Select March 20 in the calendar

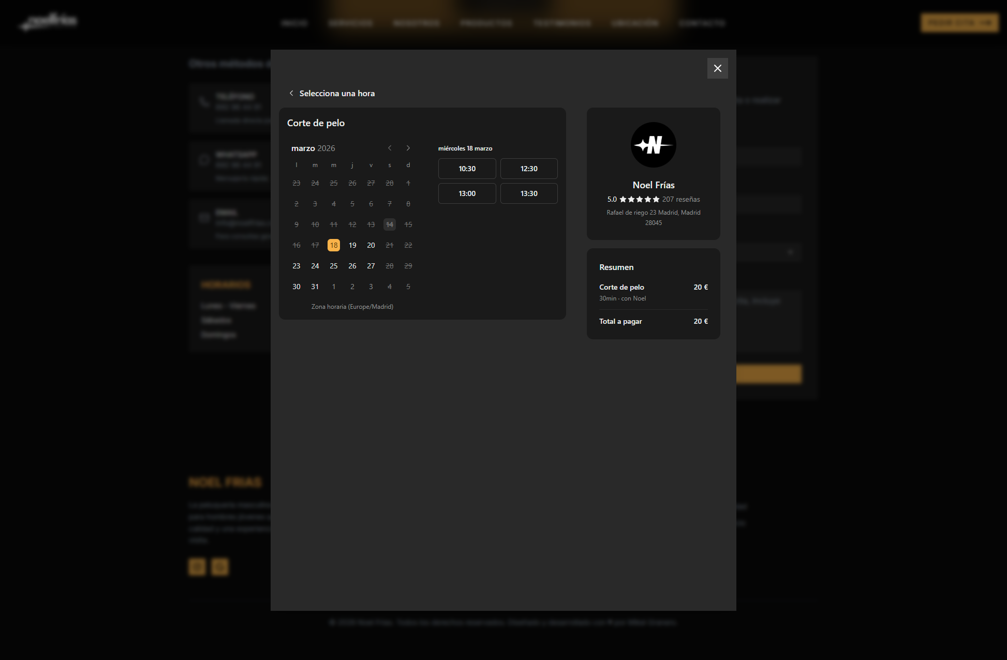371,245
